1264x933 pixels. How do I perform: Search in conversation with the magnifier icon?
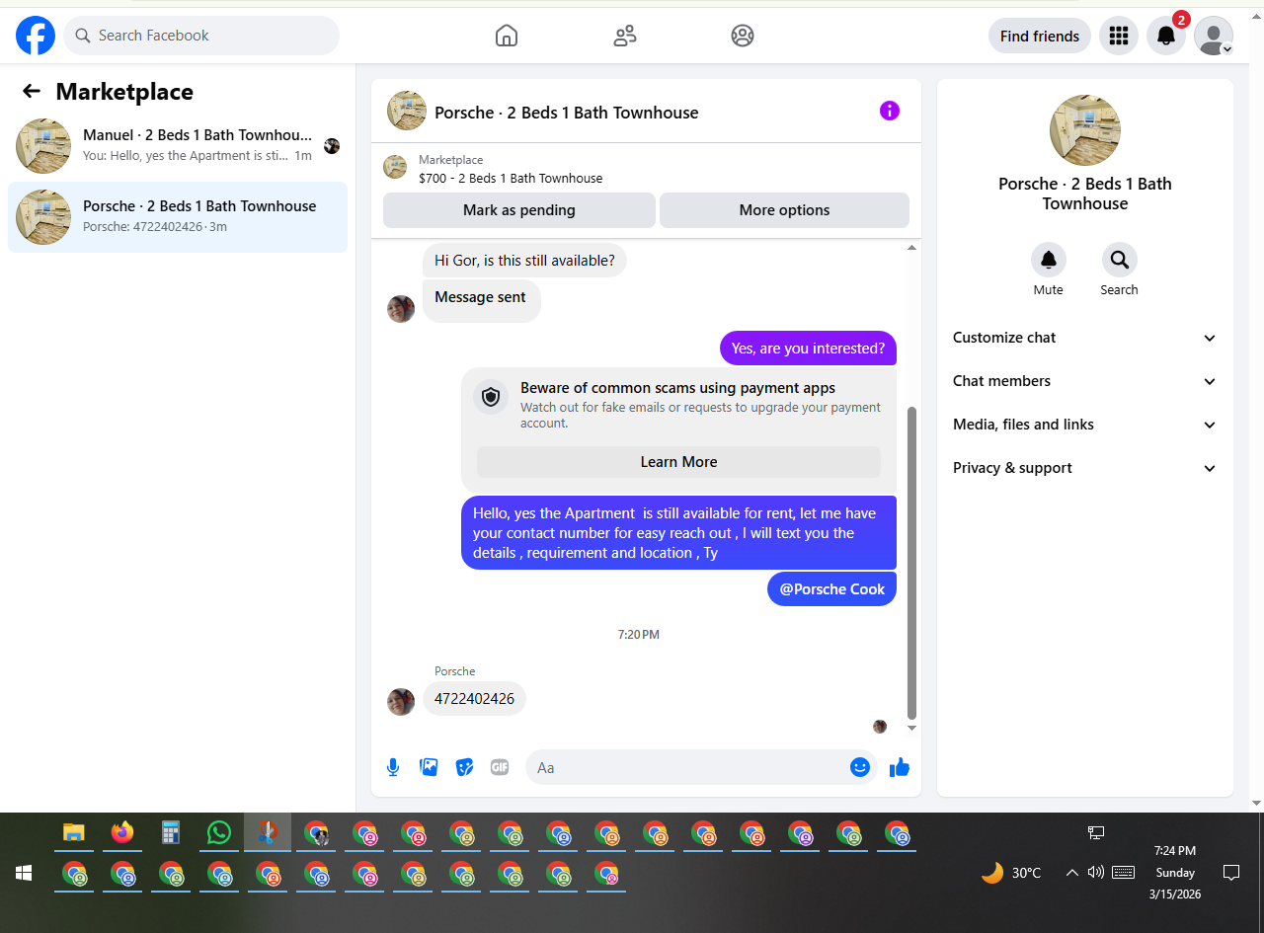[1120, 260]
